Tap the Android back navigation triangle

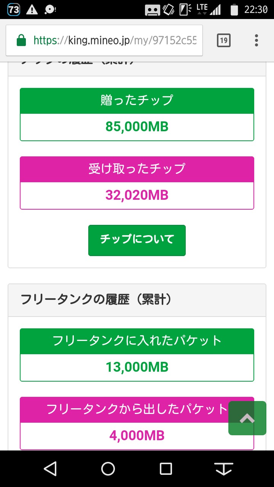(x=50, y=469)
